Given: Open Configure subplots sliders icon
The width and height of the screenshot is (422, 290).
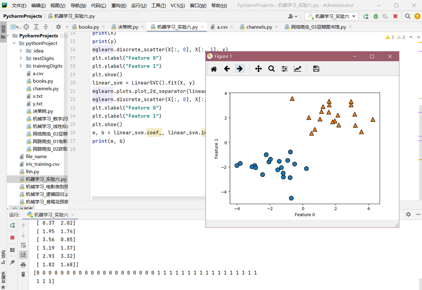Looking at the screenshot, I should 284,69.
